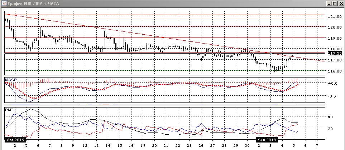Click the +0.0 MACD scale label

point(333,83)
